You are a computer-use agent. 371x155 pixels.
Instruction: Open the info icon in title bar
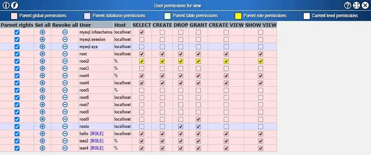[6, 5]
